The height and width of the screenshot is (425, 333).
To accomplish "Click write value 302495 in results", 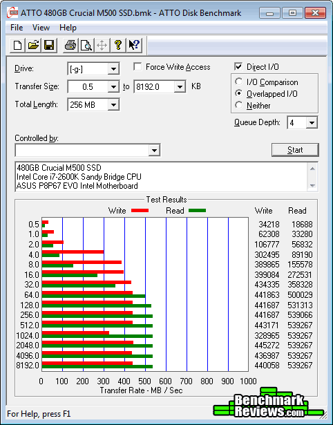I will coord(267,255).
